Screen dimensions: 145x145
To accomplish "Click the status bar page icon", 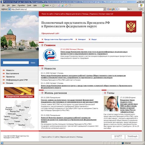I will point(2,143).
